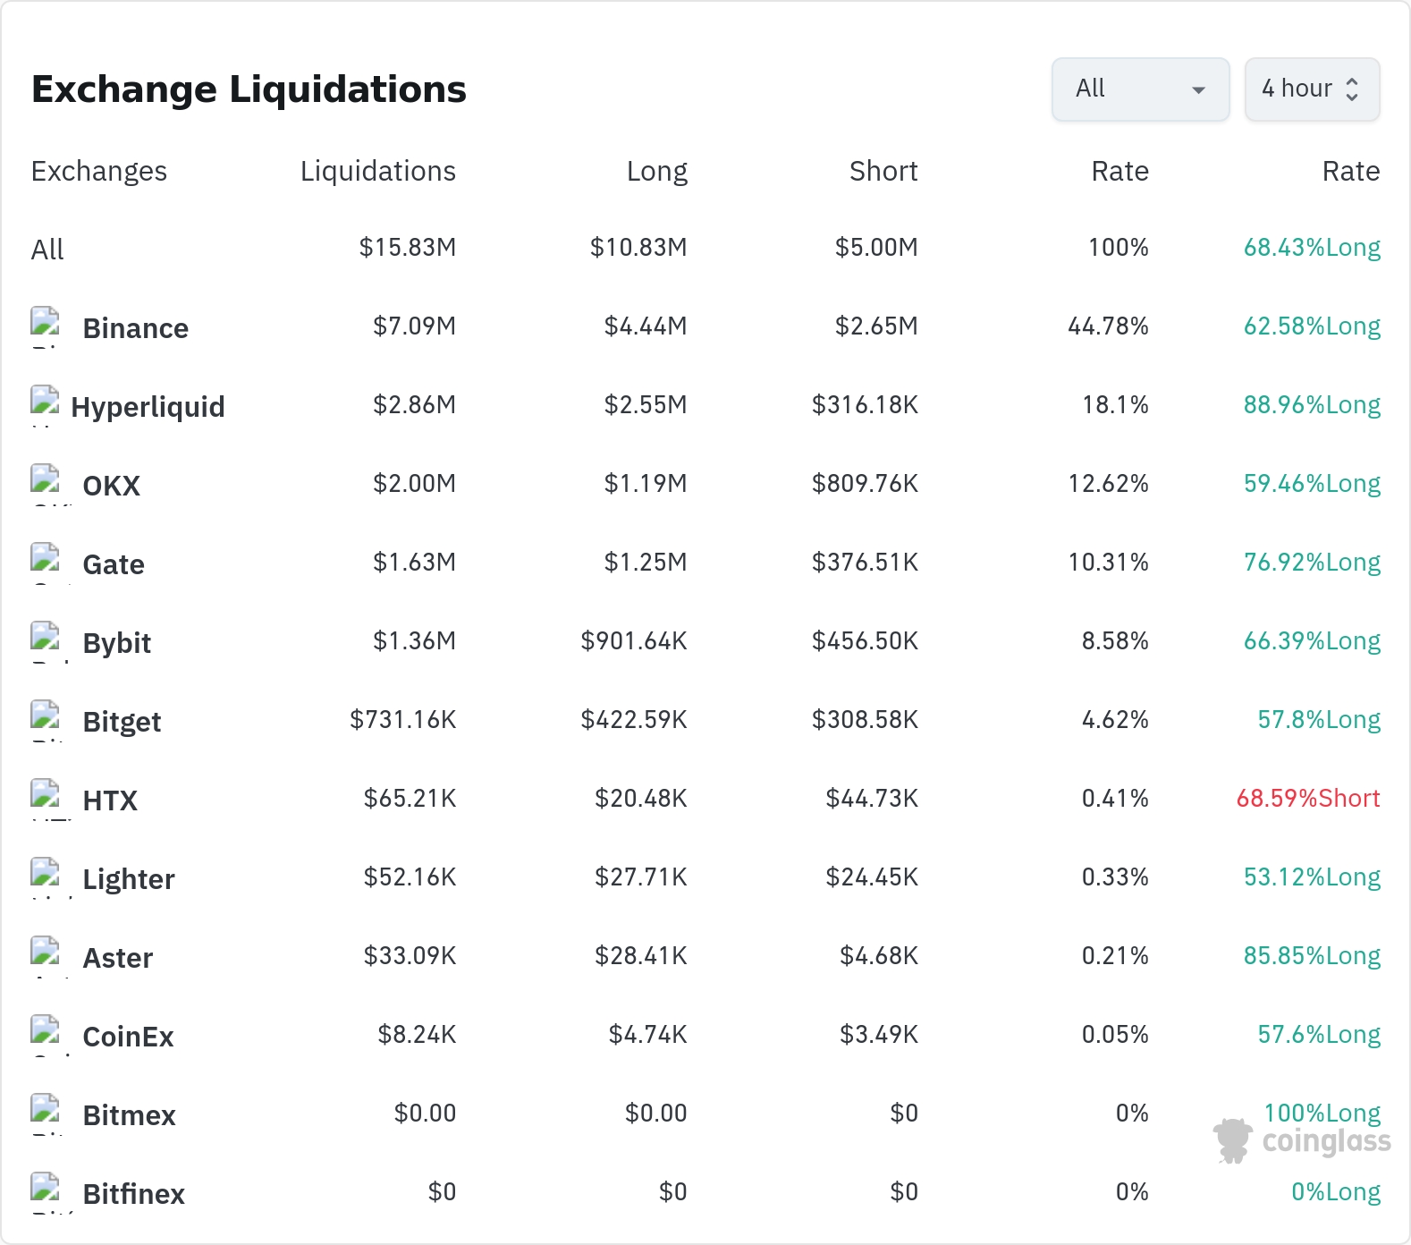Click the dropdown arrow beside All
The width and height of the screenshot is (1411, 1245).
[x=1198, y=89]
